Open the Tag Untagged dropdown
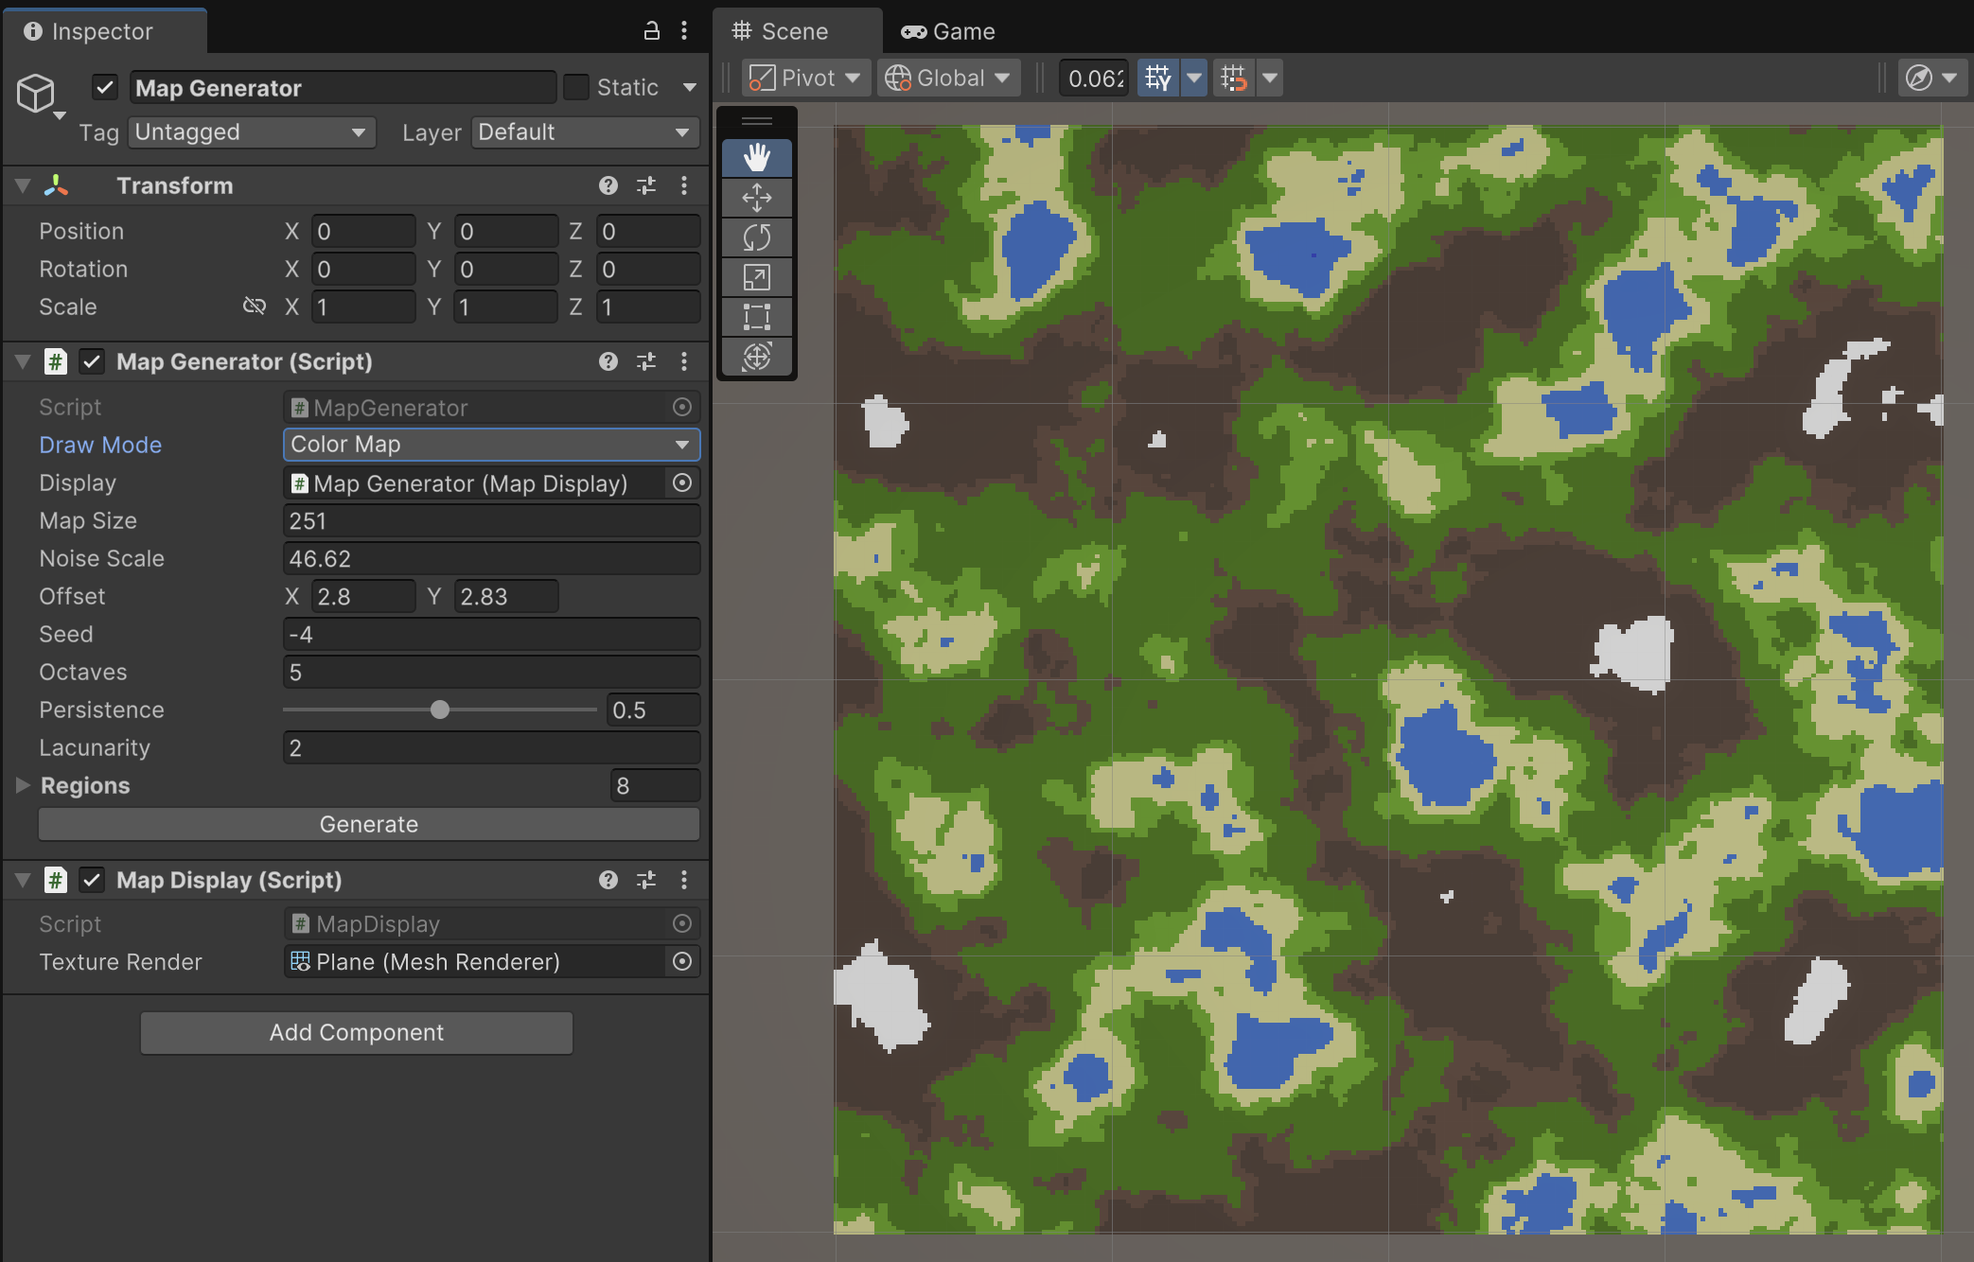This screenshot has height=1262, width=1974. coord(251,132)
